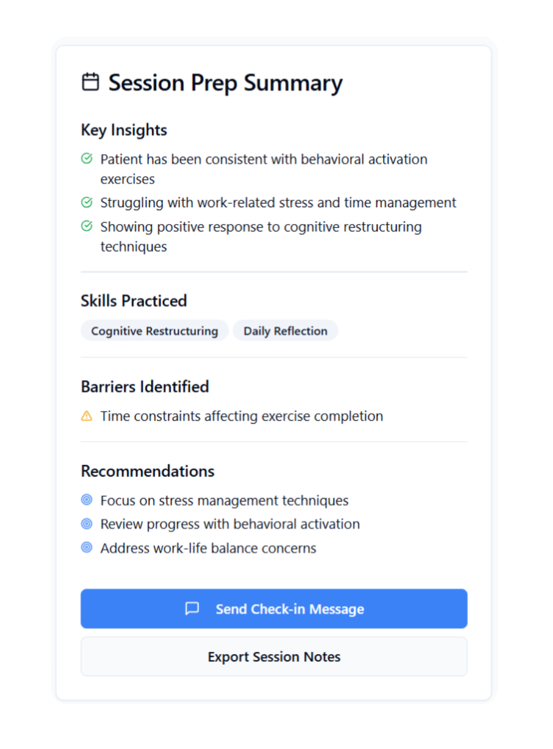Select the check icon beside cognitive restructuring insight
Screen dimensions: 553x749
(x=87, y=226)
